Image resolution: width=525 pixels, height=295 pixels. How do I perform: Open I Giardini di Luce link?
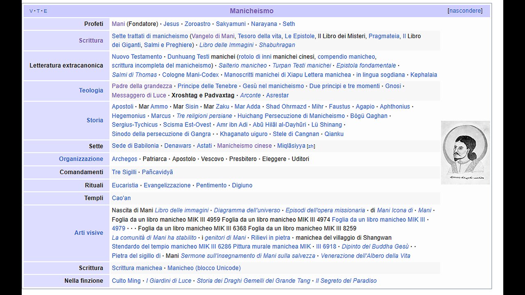click(169, 281)
